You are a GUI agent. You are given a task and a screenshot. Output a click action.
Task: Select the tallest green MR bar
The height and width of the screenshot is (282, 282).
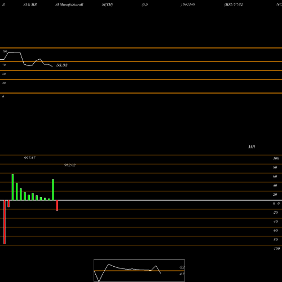click(x=12, y=187)
